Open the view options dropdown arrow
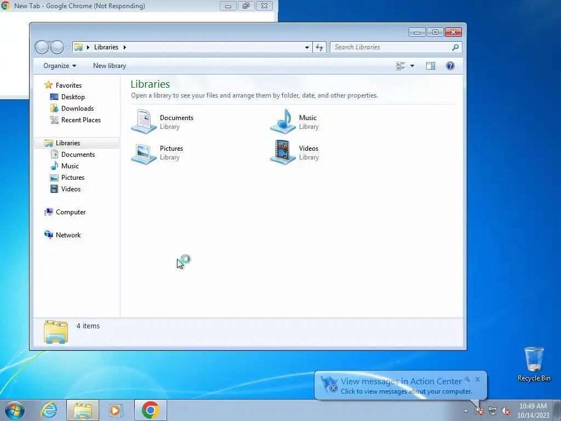 (x=412, y=66)
